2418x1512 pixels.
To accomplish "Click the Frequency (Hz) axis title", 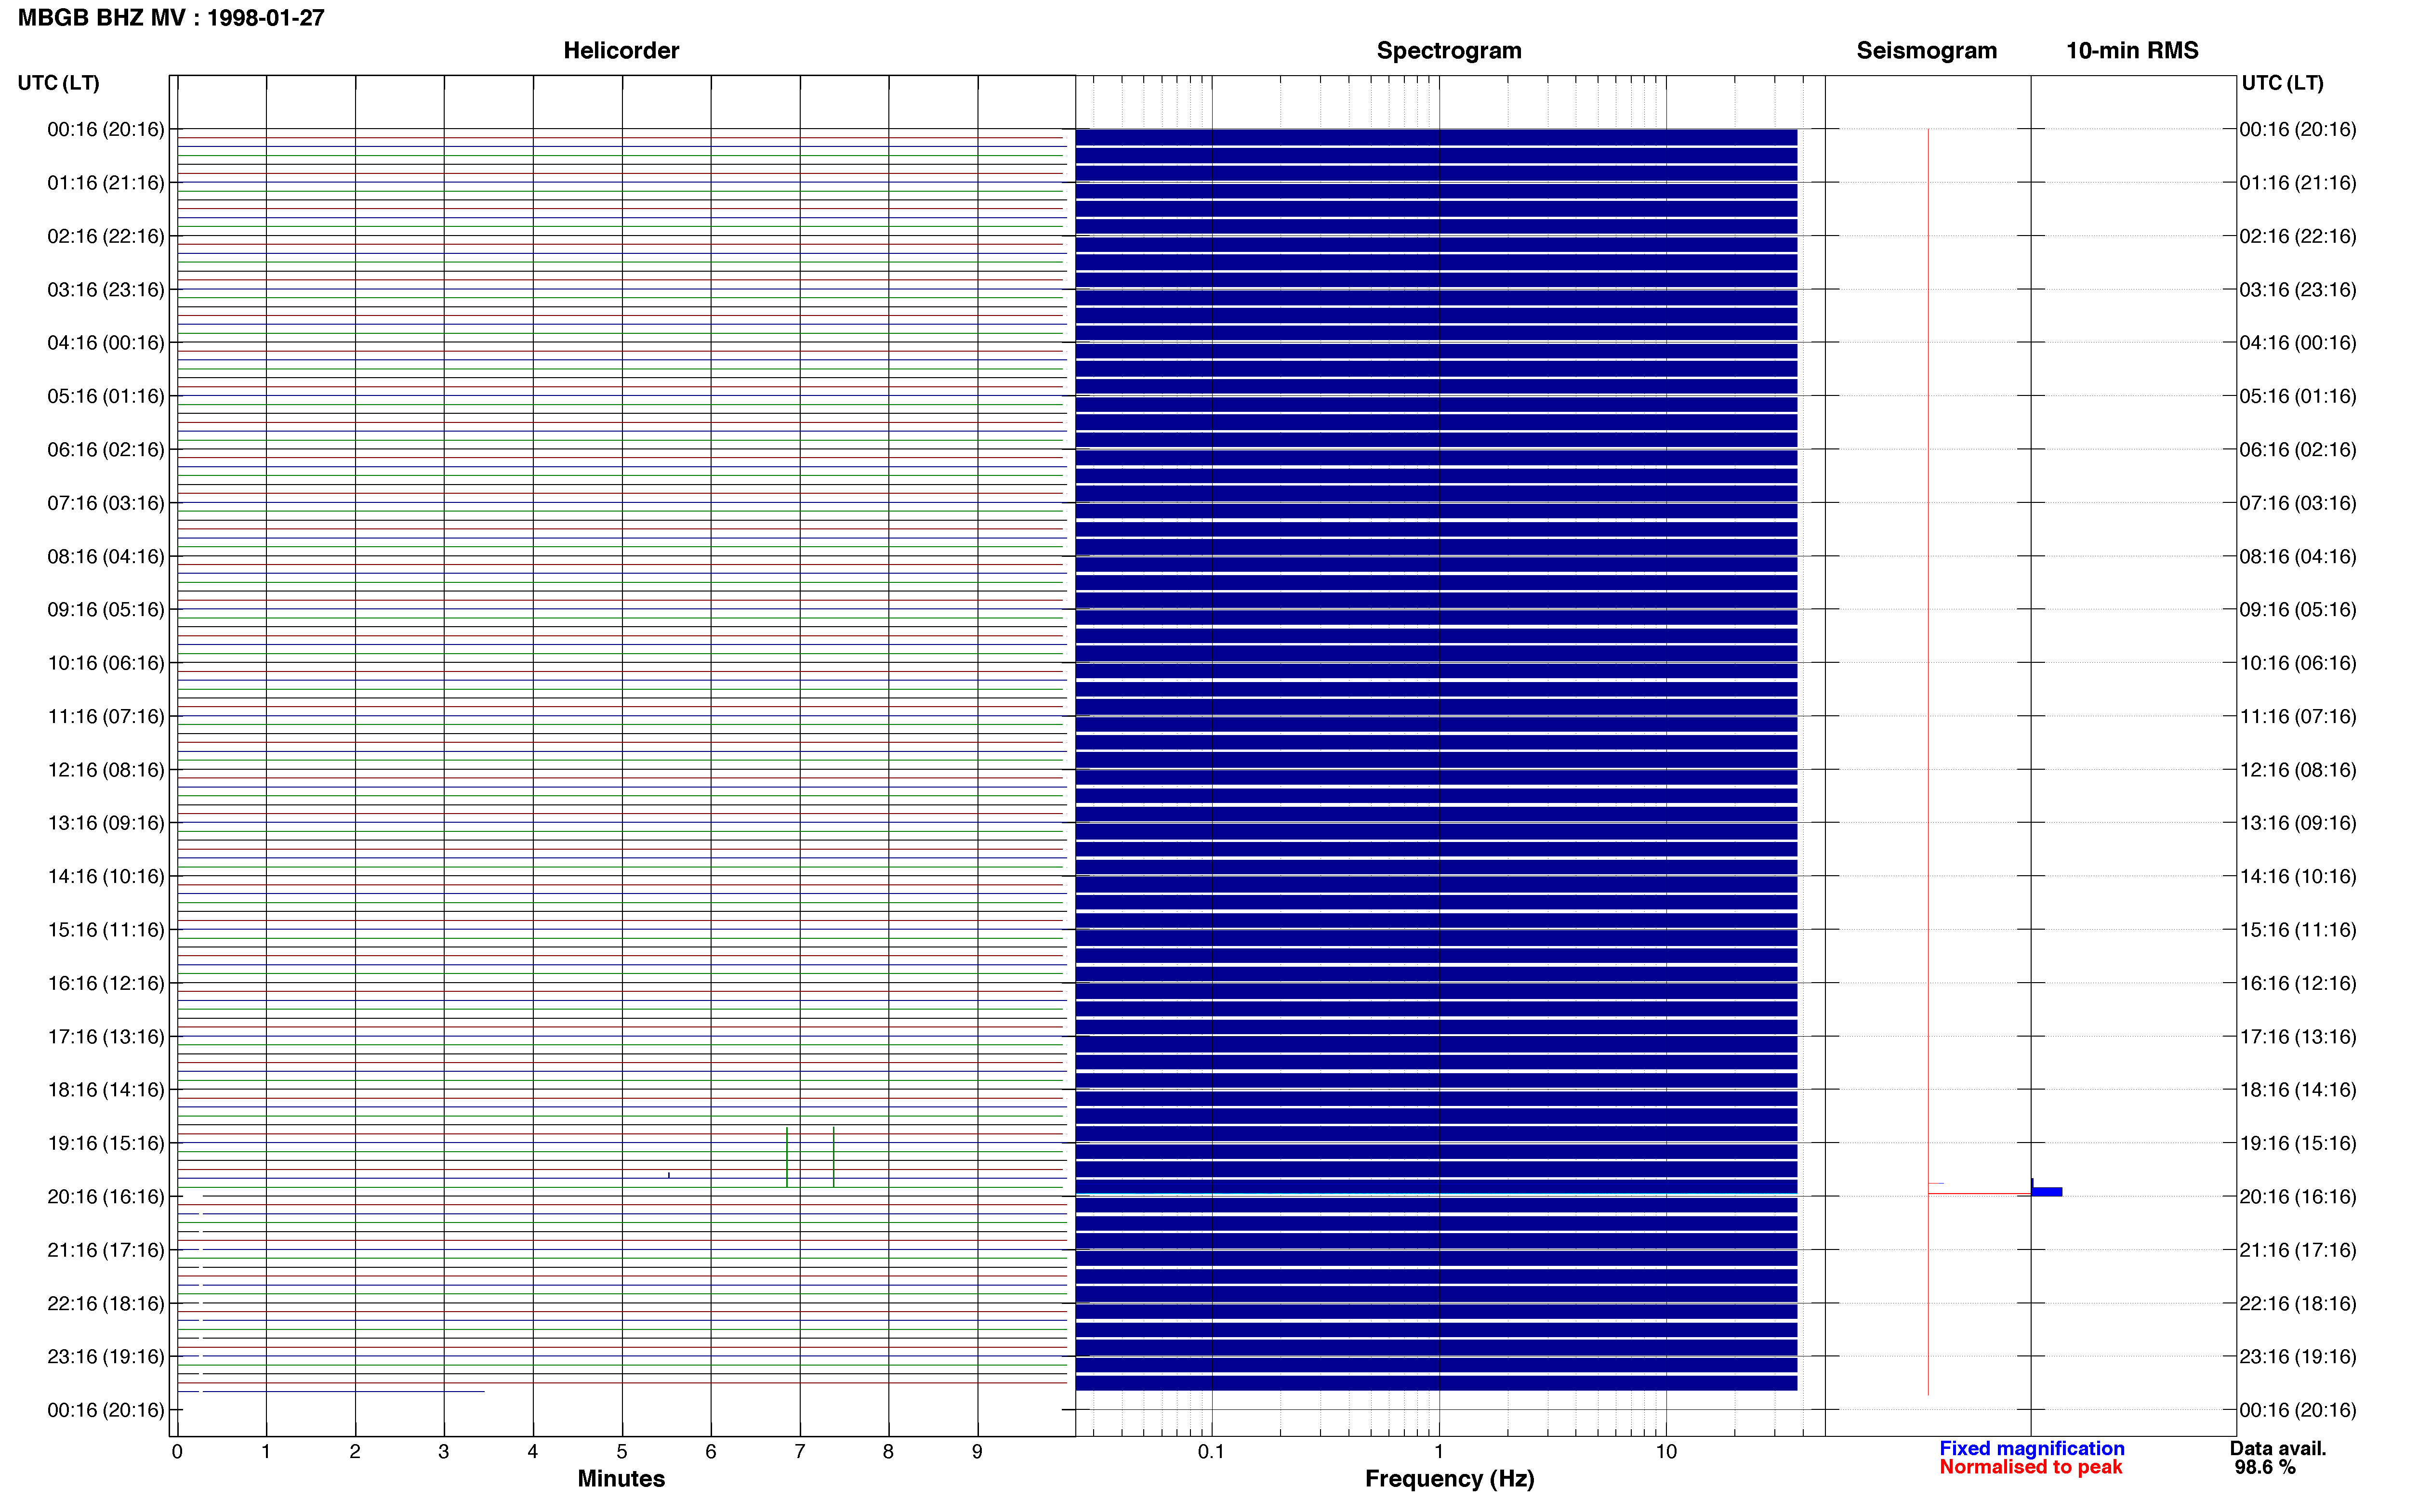I will [x=1449, y=1479].
